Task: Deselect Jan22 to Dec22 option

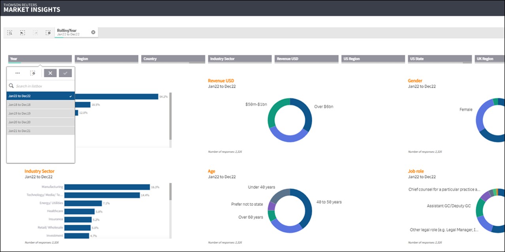Action: [x=40, y=96]
